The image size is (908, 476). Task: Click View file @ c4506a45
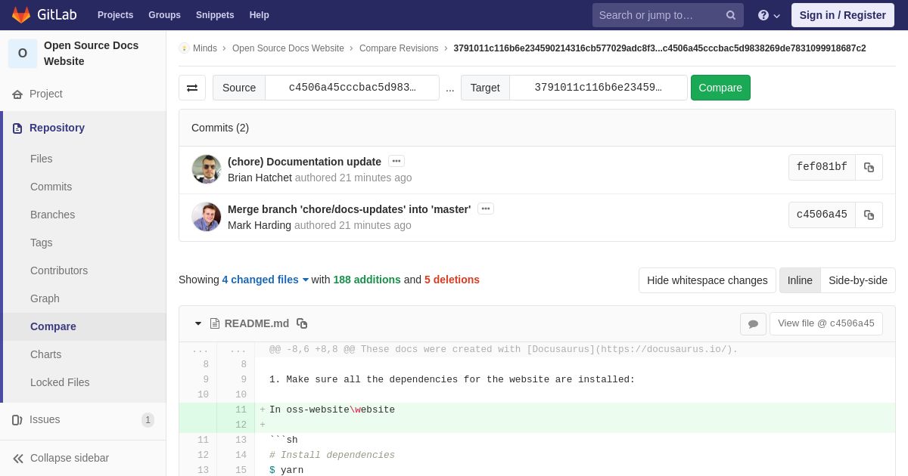pyautogui.click(x=826, y=323)
